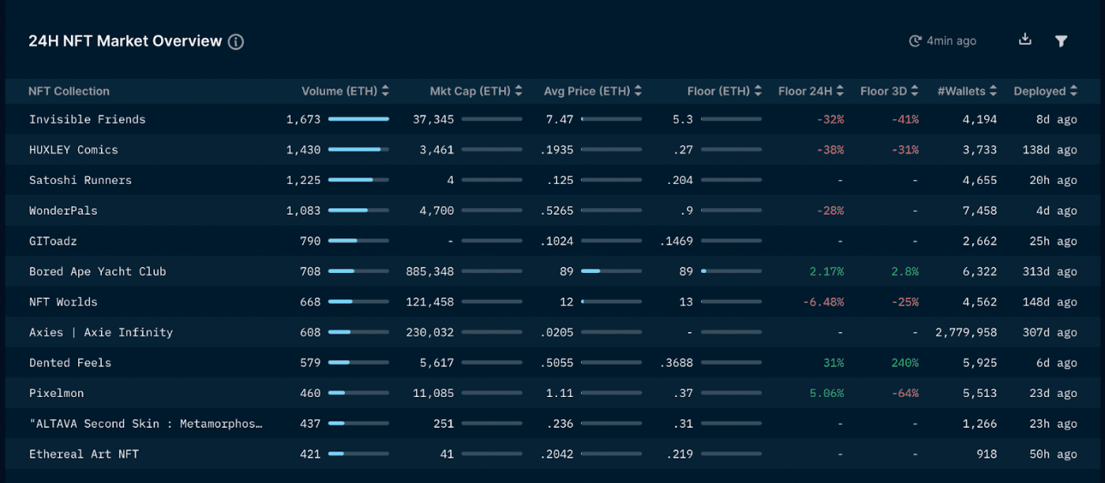Download the NFT market data
Image resolution: width=1105 pixels, height=483 pixels.
[1025, 39]
